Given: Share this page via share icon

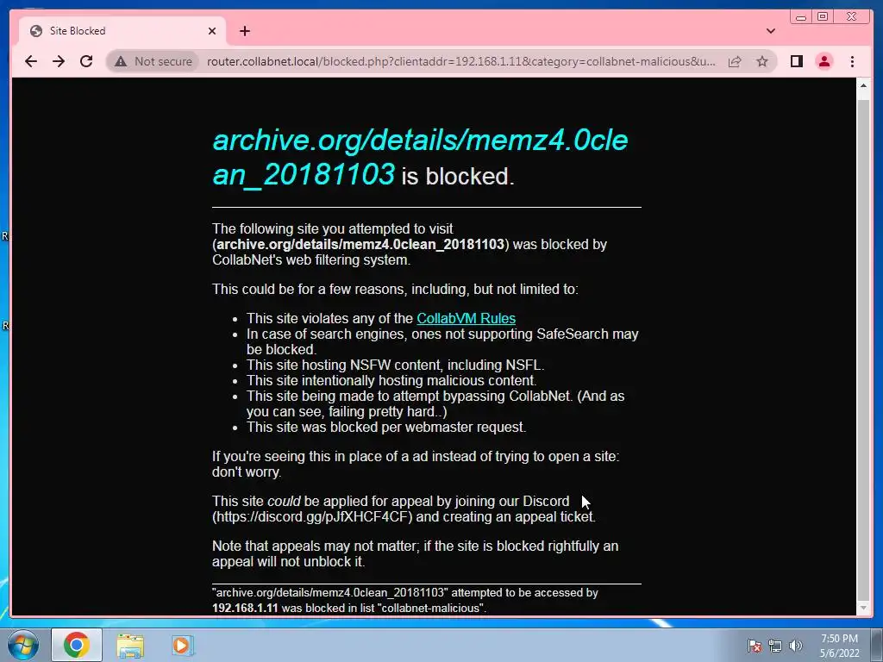Looking at the screenshot, I should click(735, 61).
